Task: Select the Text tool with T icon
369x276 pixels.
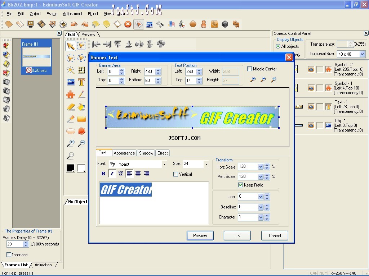Action: [81, 82]
